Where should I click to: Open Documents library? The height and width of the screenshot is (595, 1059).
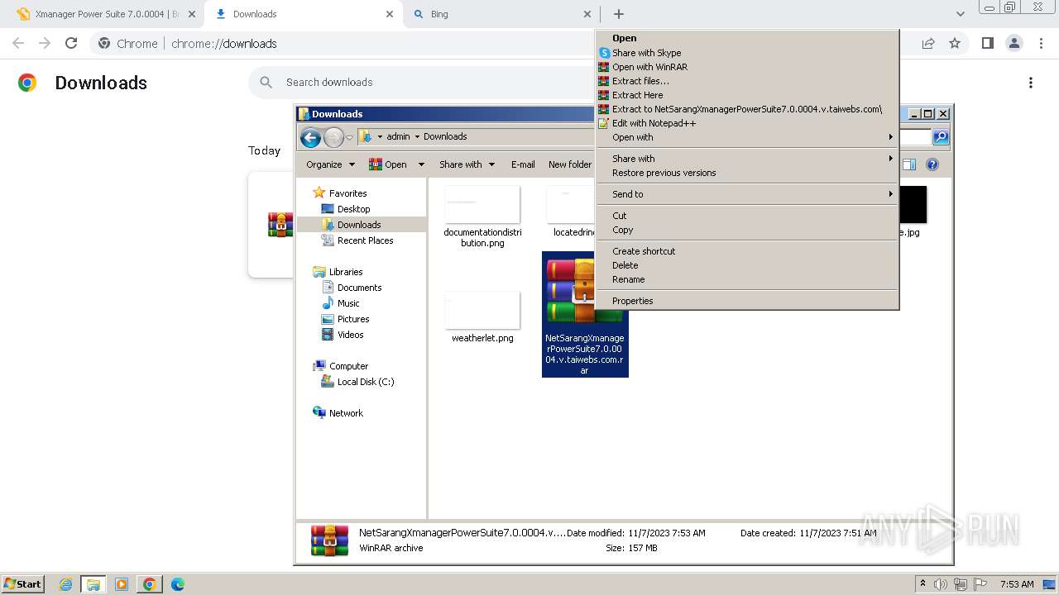coord(359,288)
